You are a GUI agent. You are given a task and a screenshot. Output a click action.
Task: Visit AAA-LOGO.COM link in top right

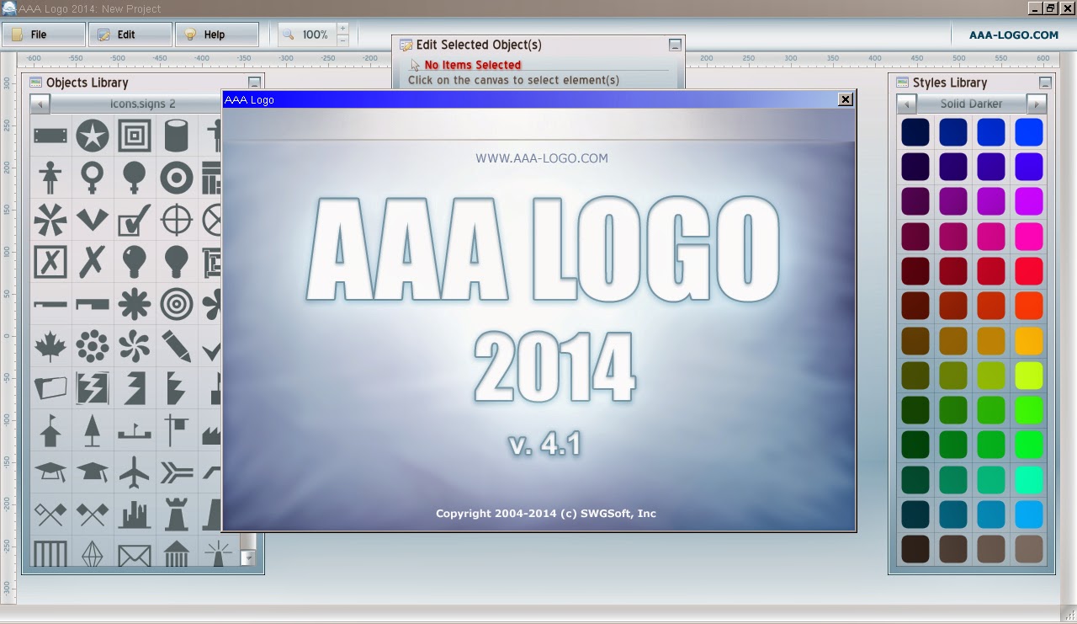click(x=1014, y=35)
